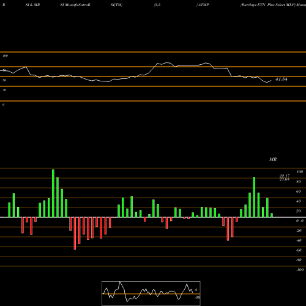Click the Barclays ETN Plus Select MLP title
This screenshot has height=306, width=306.
268,5
